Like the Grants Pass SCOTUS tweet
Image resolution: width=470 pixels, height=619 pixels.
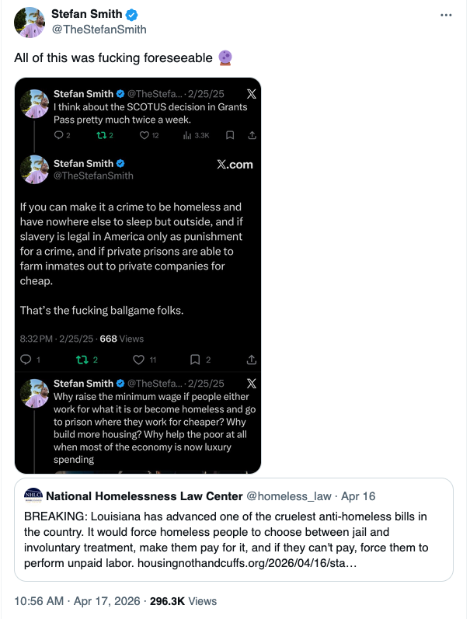coord(143,135)
